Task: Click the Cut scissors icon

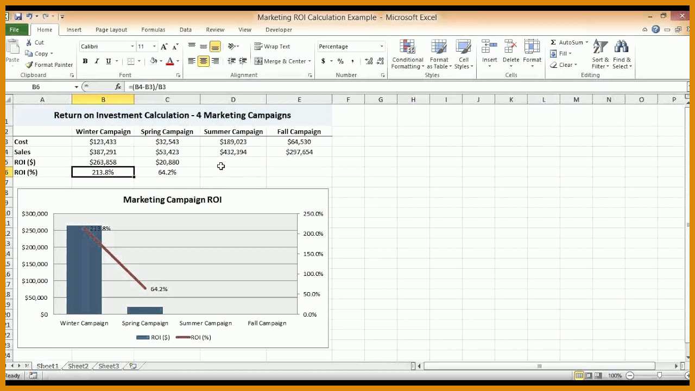Action: click(x=29, y=42)
